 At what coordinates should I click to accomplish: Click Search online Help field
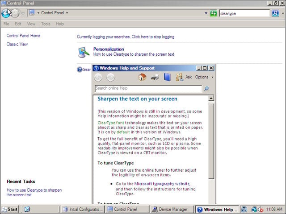tap(148, 88)
